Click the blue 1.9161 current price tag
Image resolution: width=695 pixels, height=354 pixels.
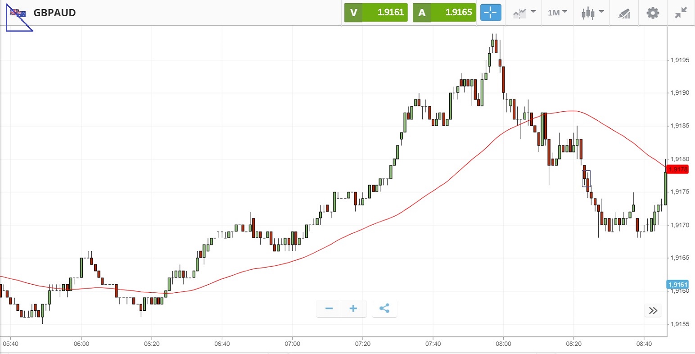coord(677,285)
